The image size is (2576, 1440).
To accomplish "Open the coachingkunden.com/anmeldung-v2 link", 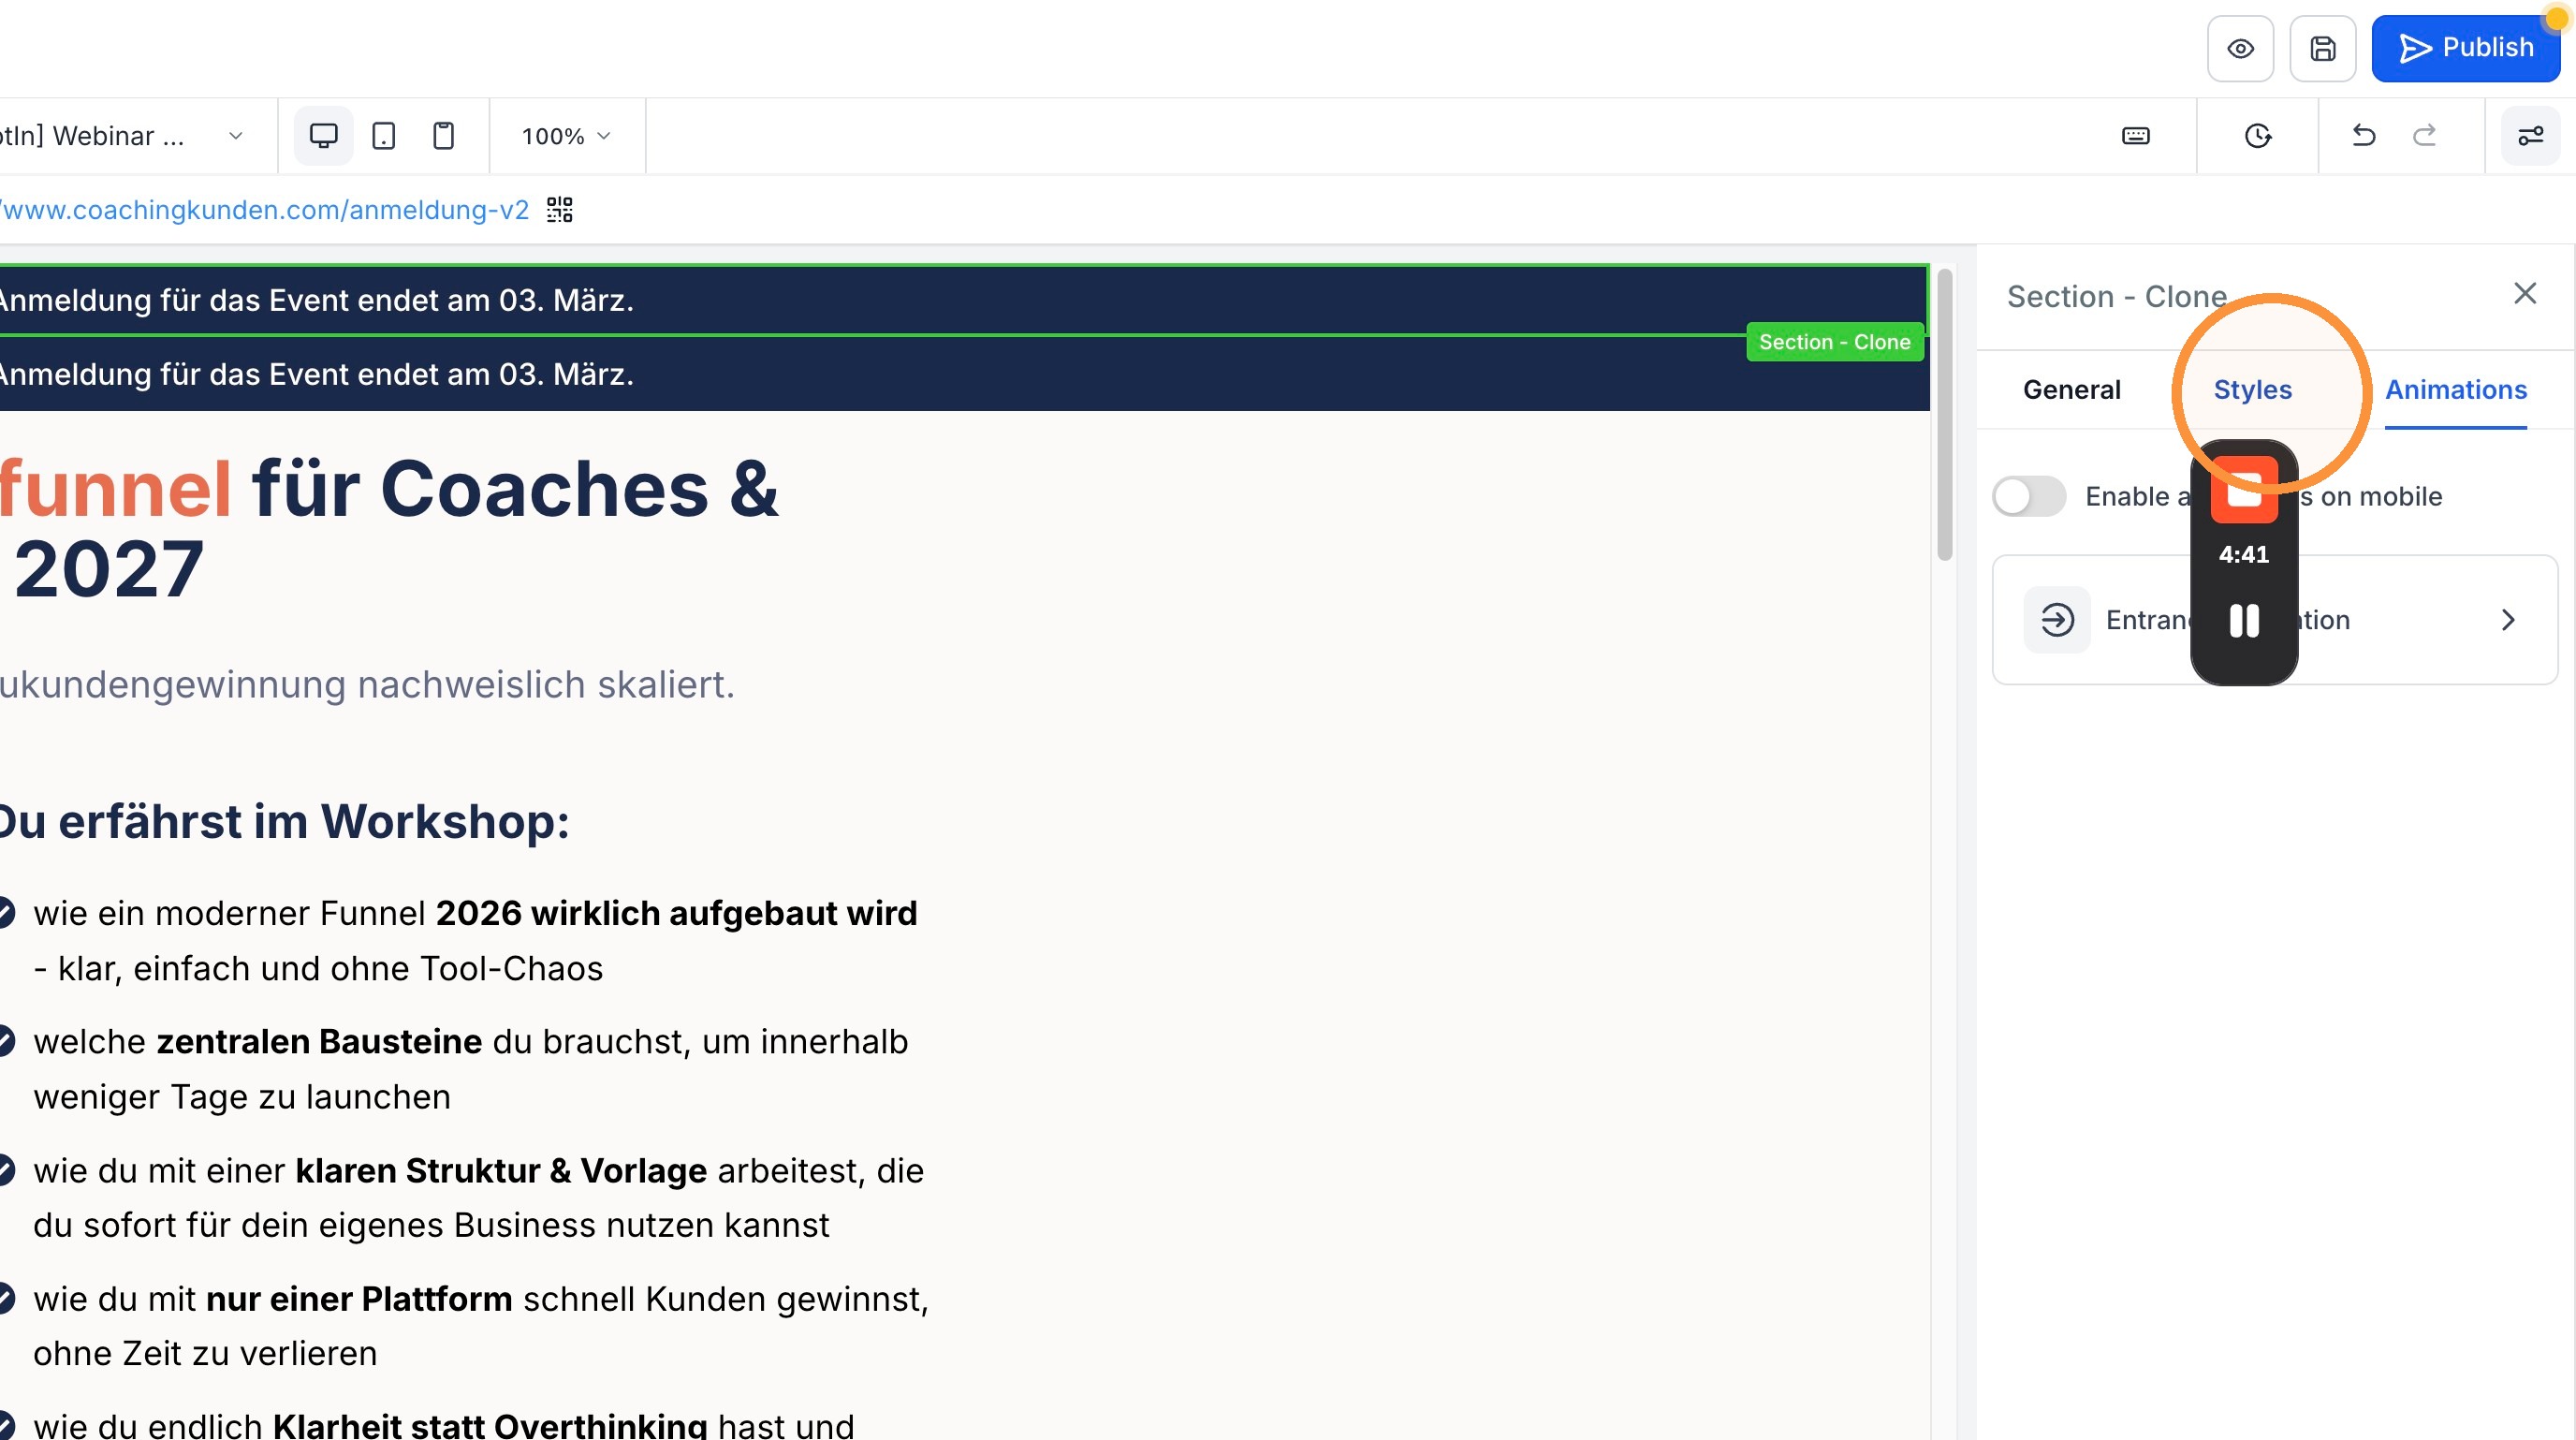I will tap(265, 210).
